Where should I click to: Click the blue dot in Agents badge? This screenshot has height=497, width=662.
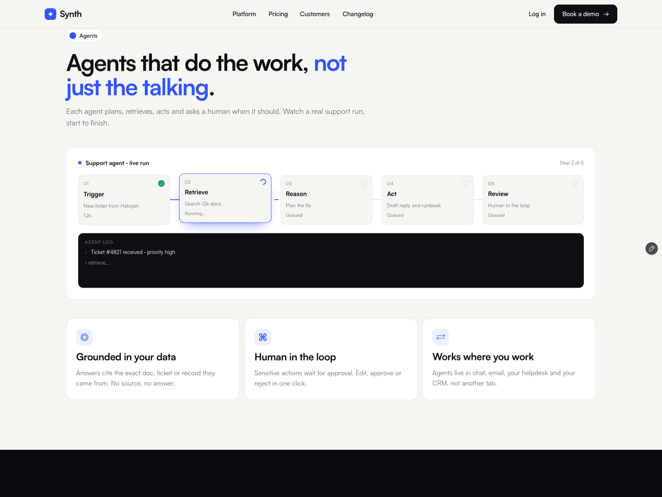(73, 36)
